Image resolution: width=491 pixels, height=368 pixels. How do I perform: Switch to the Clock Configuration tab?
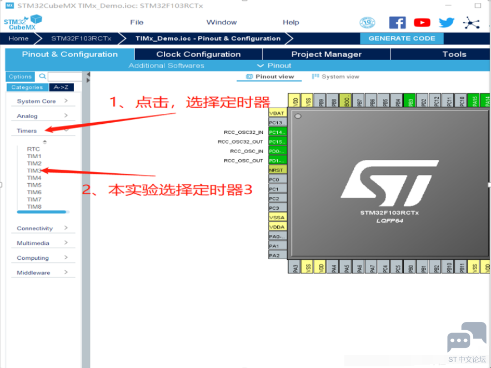198,54
